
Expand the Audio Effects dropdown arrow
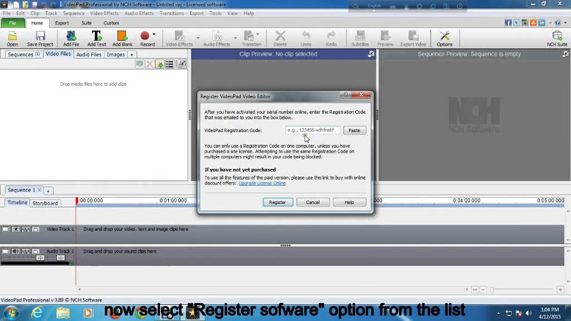click(x=235, y=38)
